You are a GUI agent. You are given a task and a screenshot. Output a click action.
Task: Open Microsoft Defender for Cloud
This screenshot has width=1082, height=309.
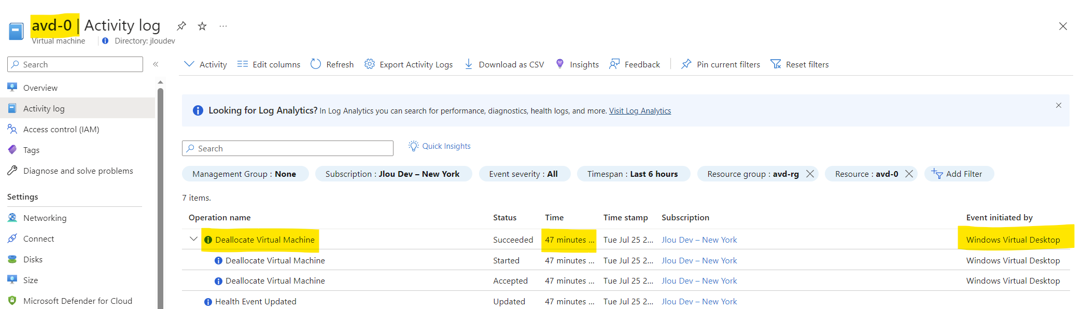coord(78,301)
